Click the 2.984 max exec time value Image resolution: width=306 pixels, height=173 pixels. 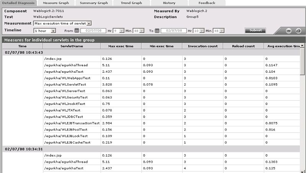pos(107,123)
